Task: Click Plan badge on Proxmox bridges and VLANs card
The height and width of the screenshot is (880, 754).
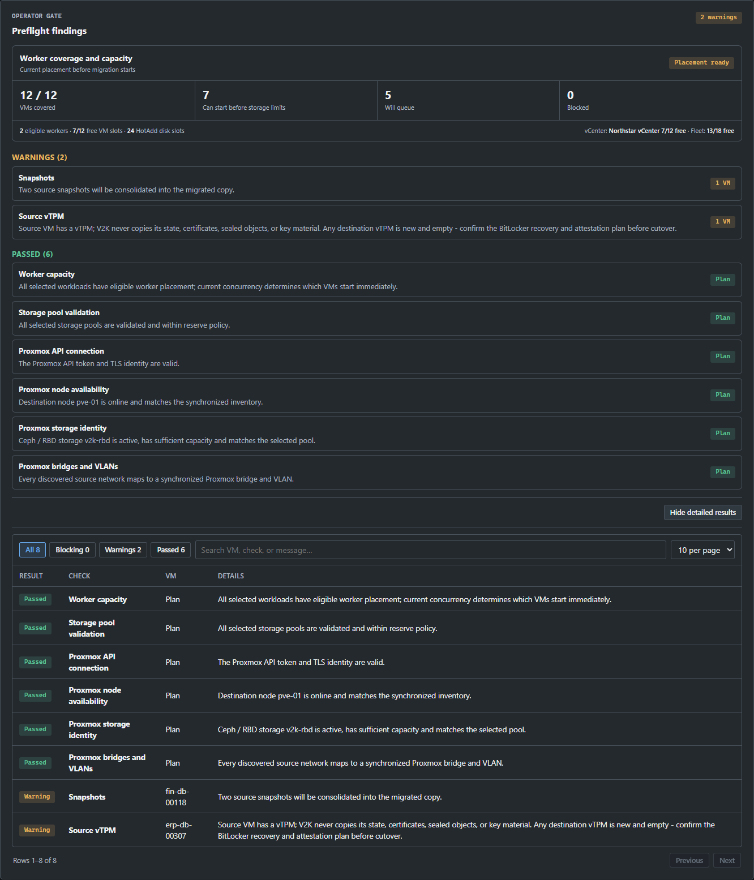Action: point(722,472)
